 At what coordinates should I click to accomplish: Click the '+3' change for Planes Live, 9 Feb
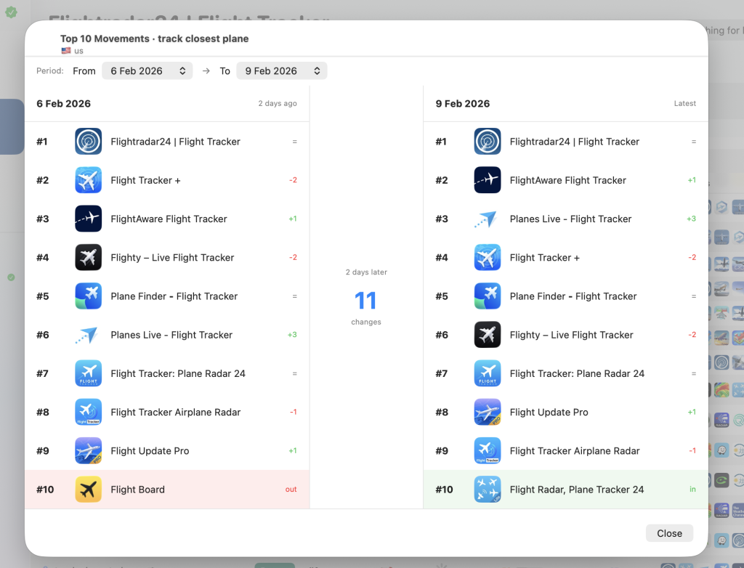tap(691, 219)
